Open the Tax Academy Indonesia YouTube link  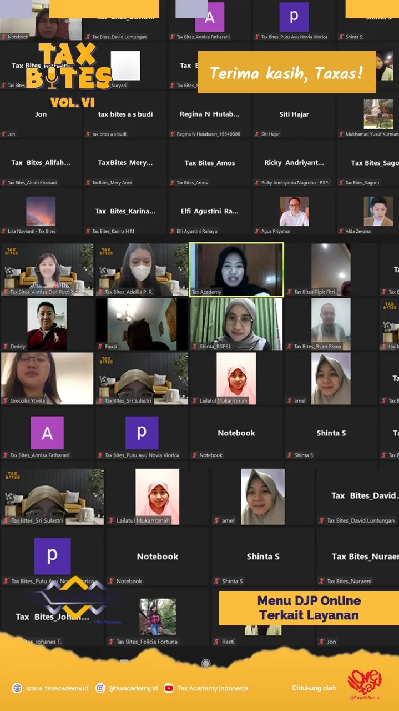point(213,688)
